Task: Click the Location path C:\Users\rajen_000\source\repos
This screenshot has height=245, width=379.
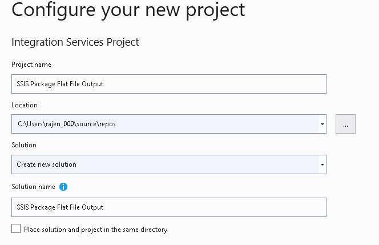Action: (66, 124)
